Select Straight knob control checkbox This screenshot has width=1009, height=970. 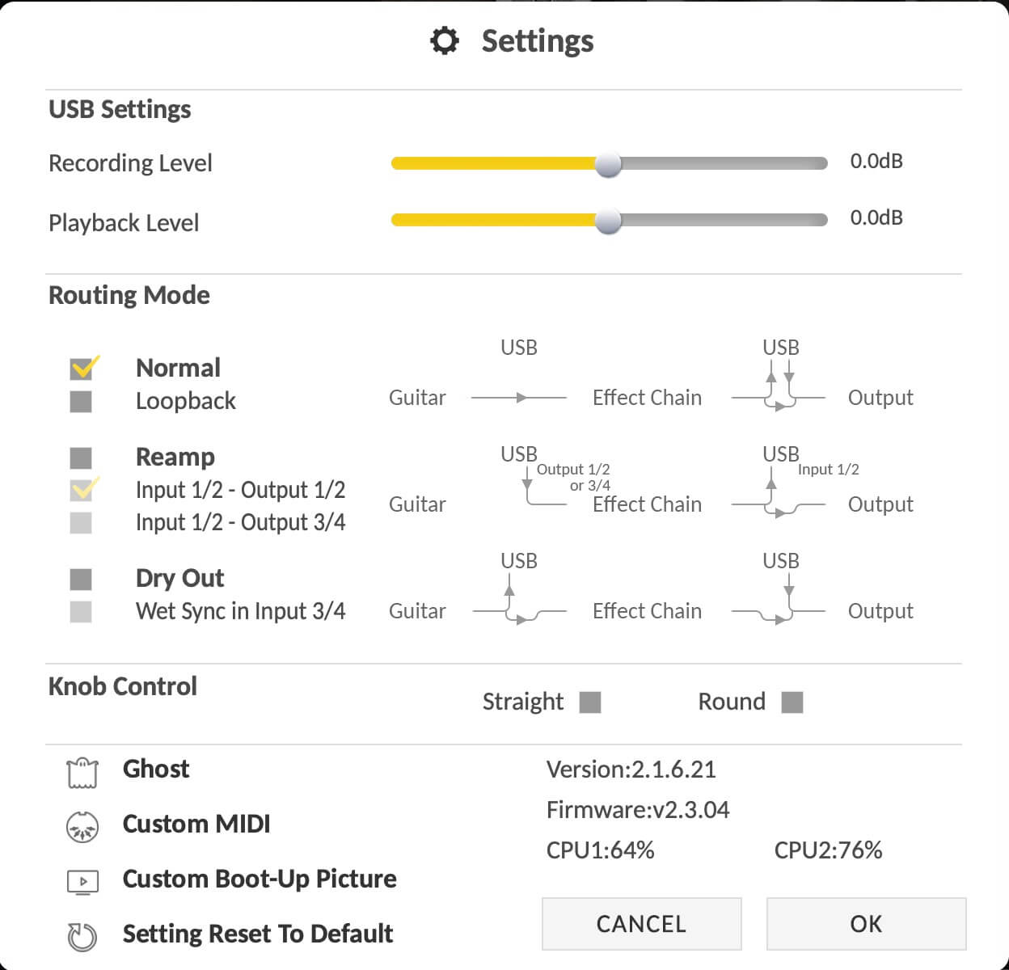point(590,702)
